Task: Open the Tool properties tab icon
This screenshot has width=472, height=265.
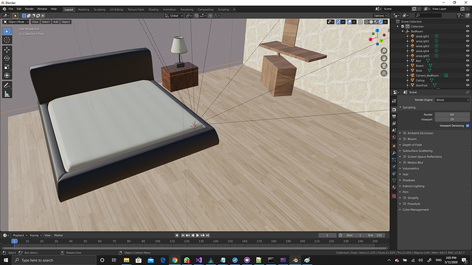Action: pyautogui.click(x=394, y=101)
